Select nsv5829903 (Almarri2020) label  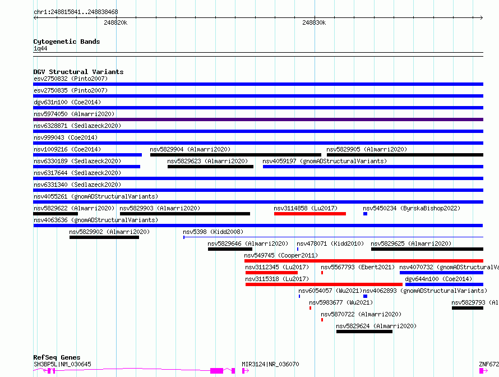[160, 208]
